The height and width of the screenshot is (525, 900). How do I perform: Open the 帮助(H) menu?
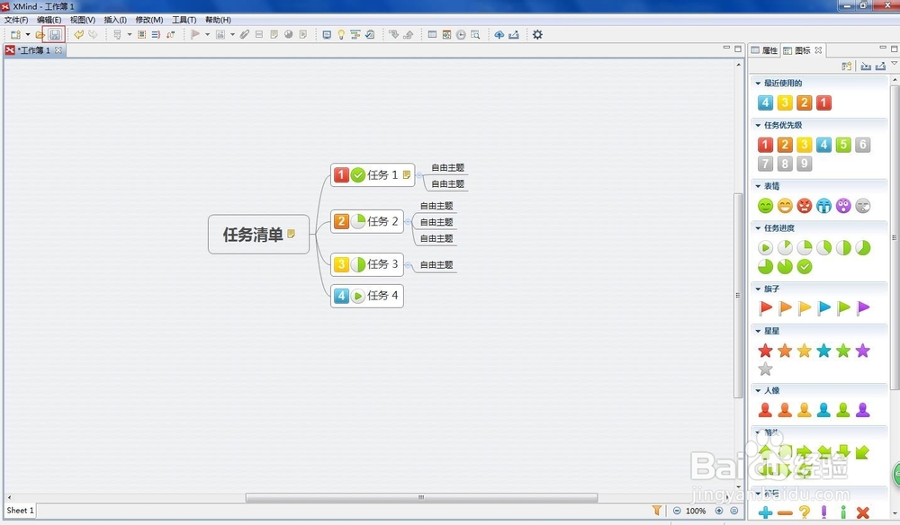pyautogui.click(x=218, y=20)
